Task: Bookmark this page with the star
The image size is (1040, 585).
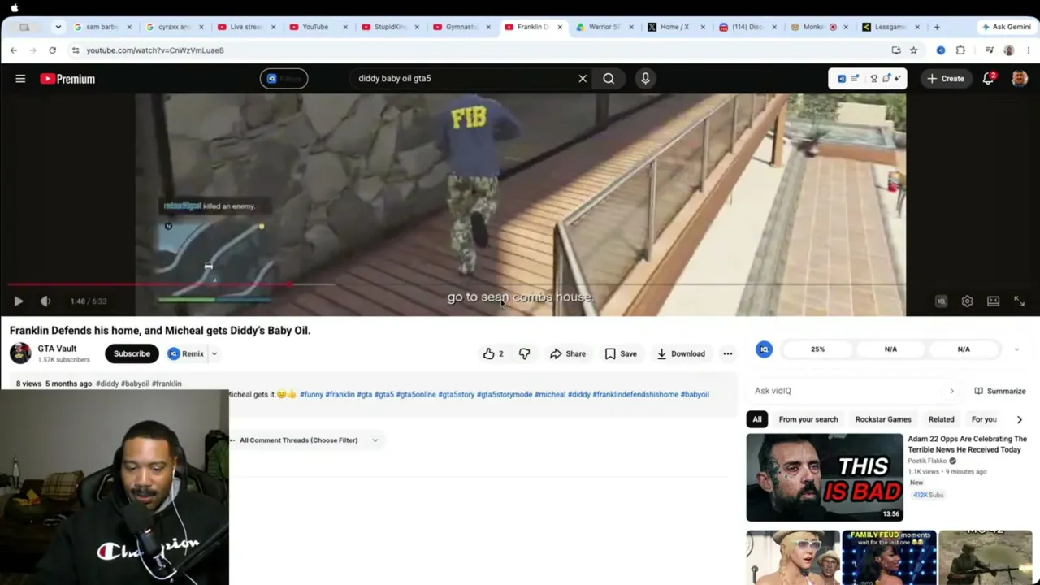Action: pos(914,50)
